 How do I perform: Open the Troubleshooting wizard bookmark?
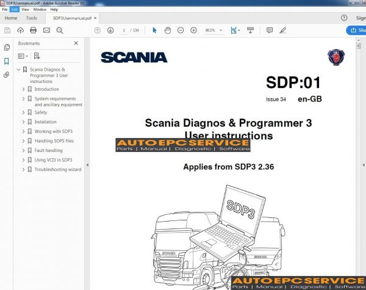tap(58, 170)
